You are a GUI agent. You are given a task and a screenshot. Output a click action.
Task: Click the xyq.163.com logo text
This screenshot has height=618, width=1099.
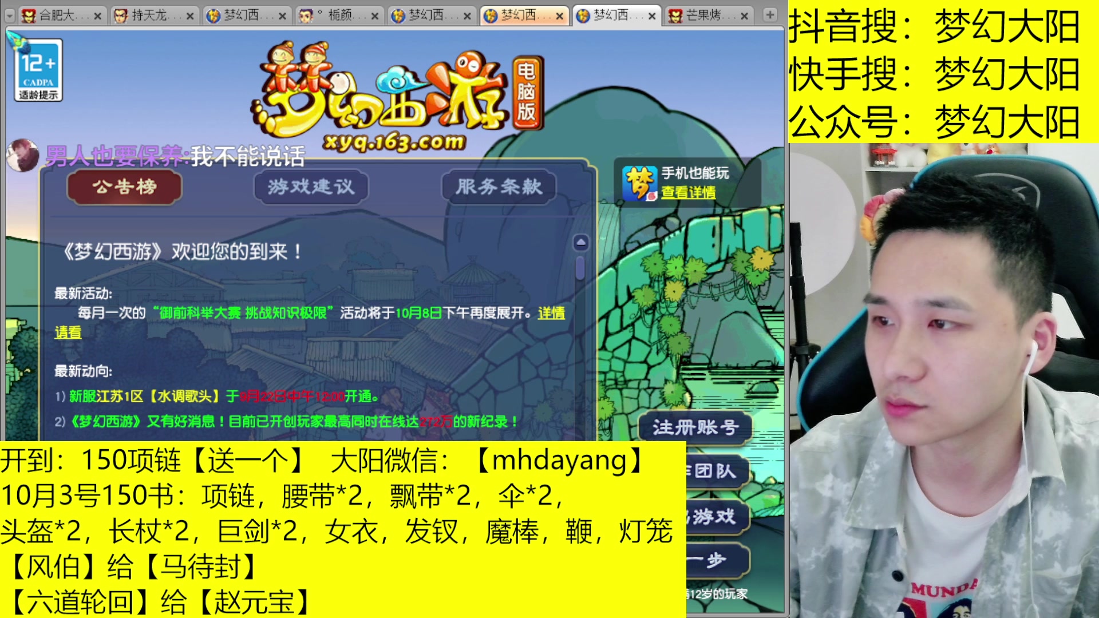[394, 141]
